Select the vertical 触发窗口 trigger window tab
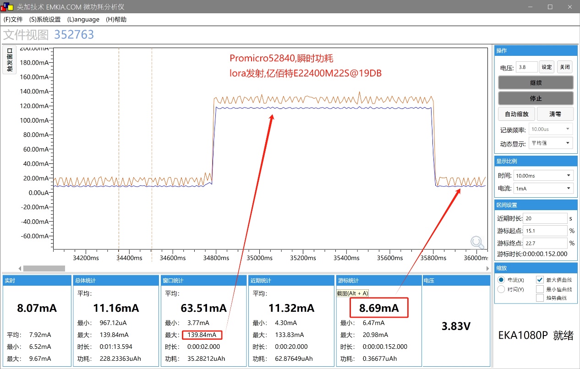Image resolution: width=580 pixels, height=369 pixels. click(x=9, y=60)
